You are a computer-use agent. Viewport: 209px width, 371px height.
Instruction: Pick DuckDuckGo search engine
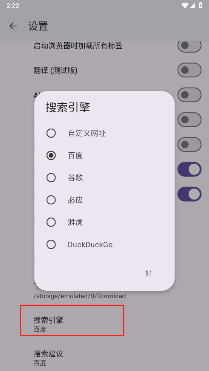click(104, 244)
